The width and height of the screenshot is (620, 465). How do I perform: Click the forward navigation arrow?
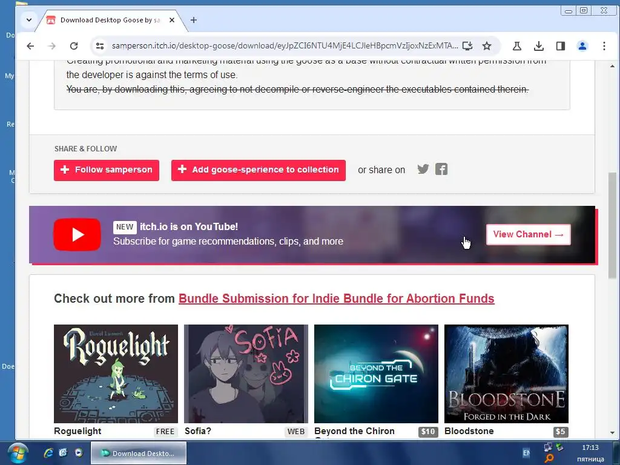(x=52, y=46)
